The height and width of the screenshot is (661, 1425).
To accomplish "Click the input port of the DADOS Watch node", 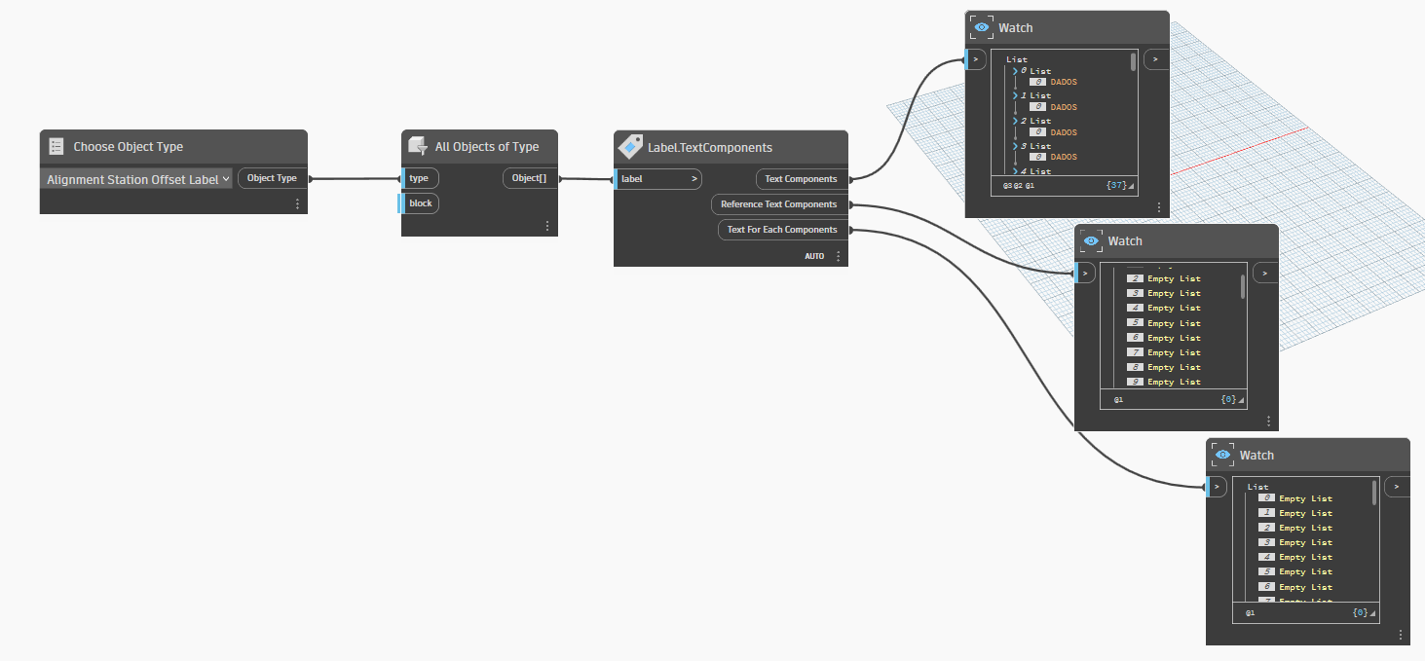I will coord(974,59).
